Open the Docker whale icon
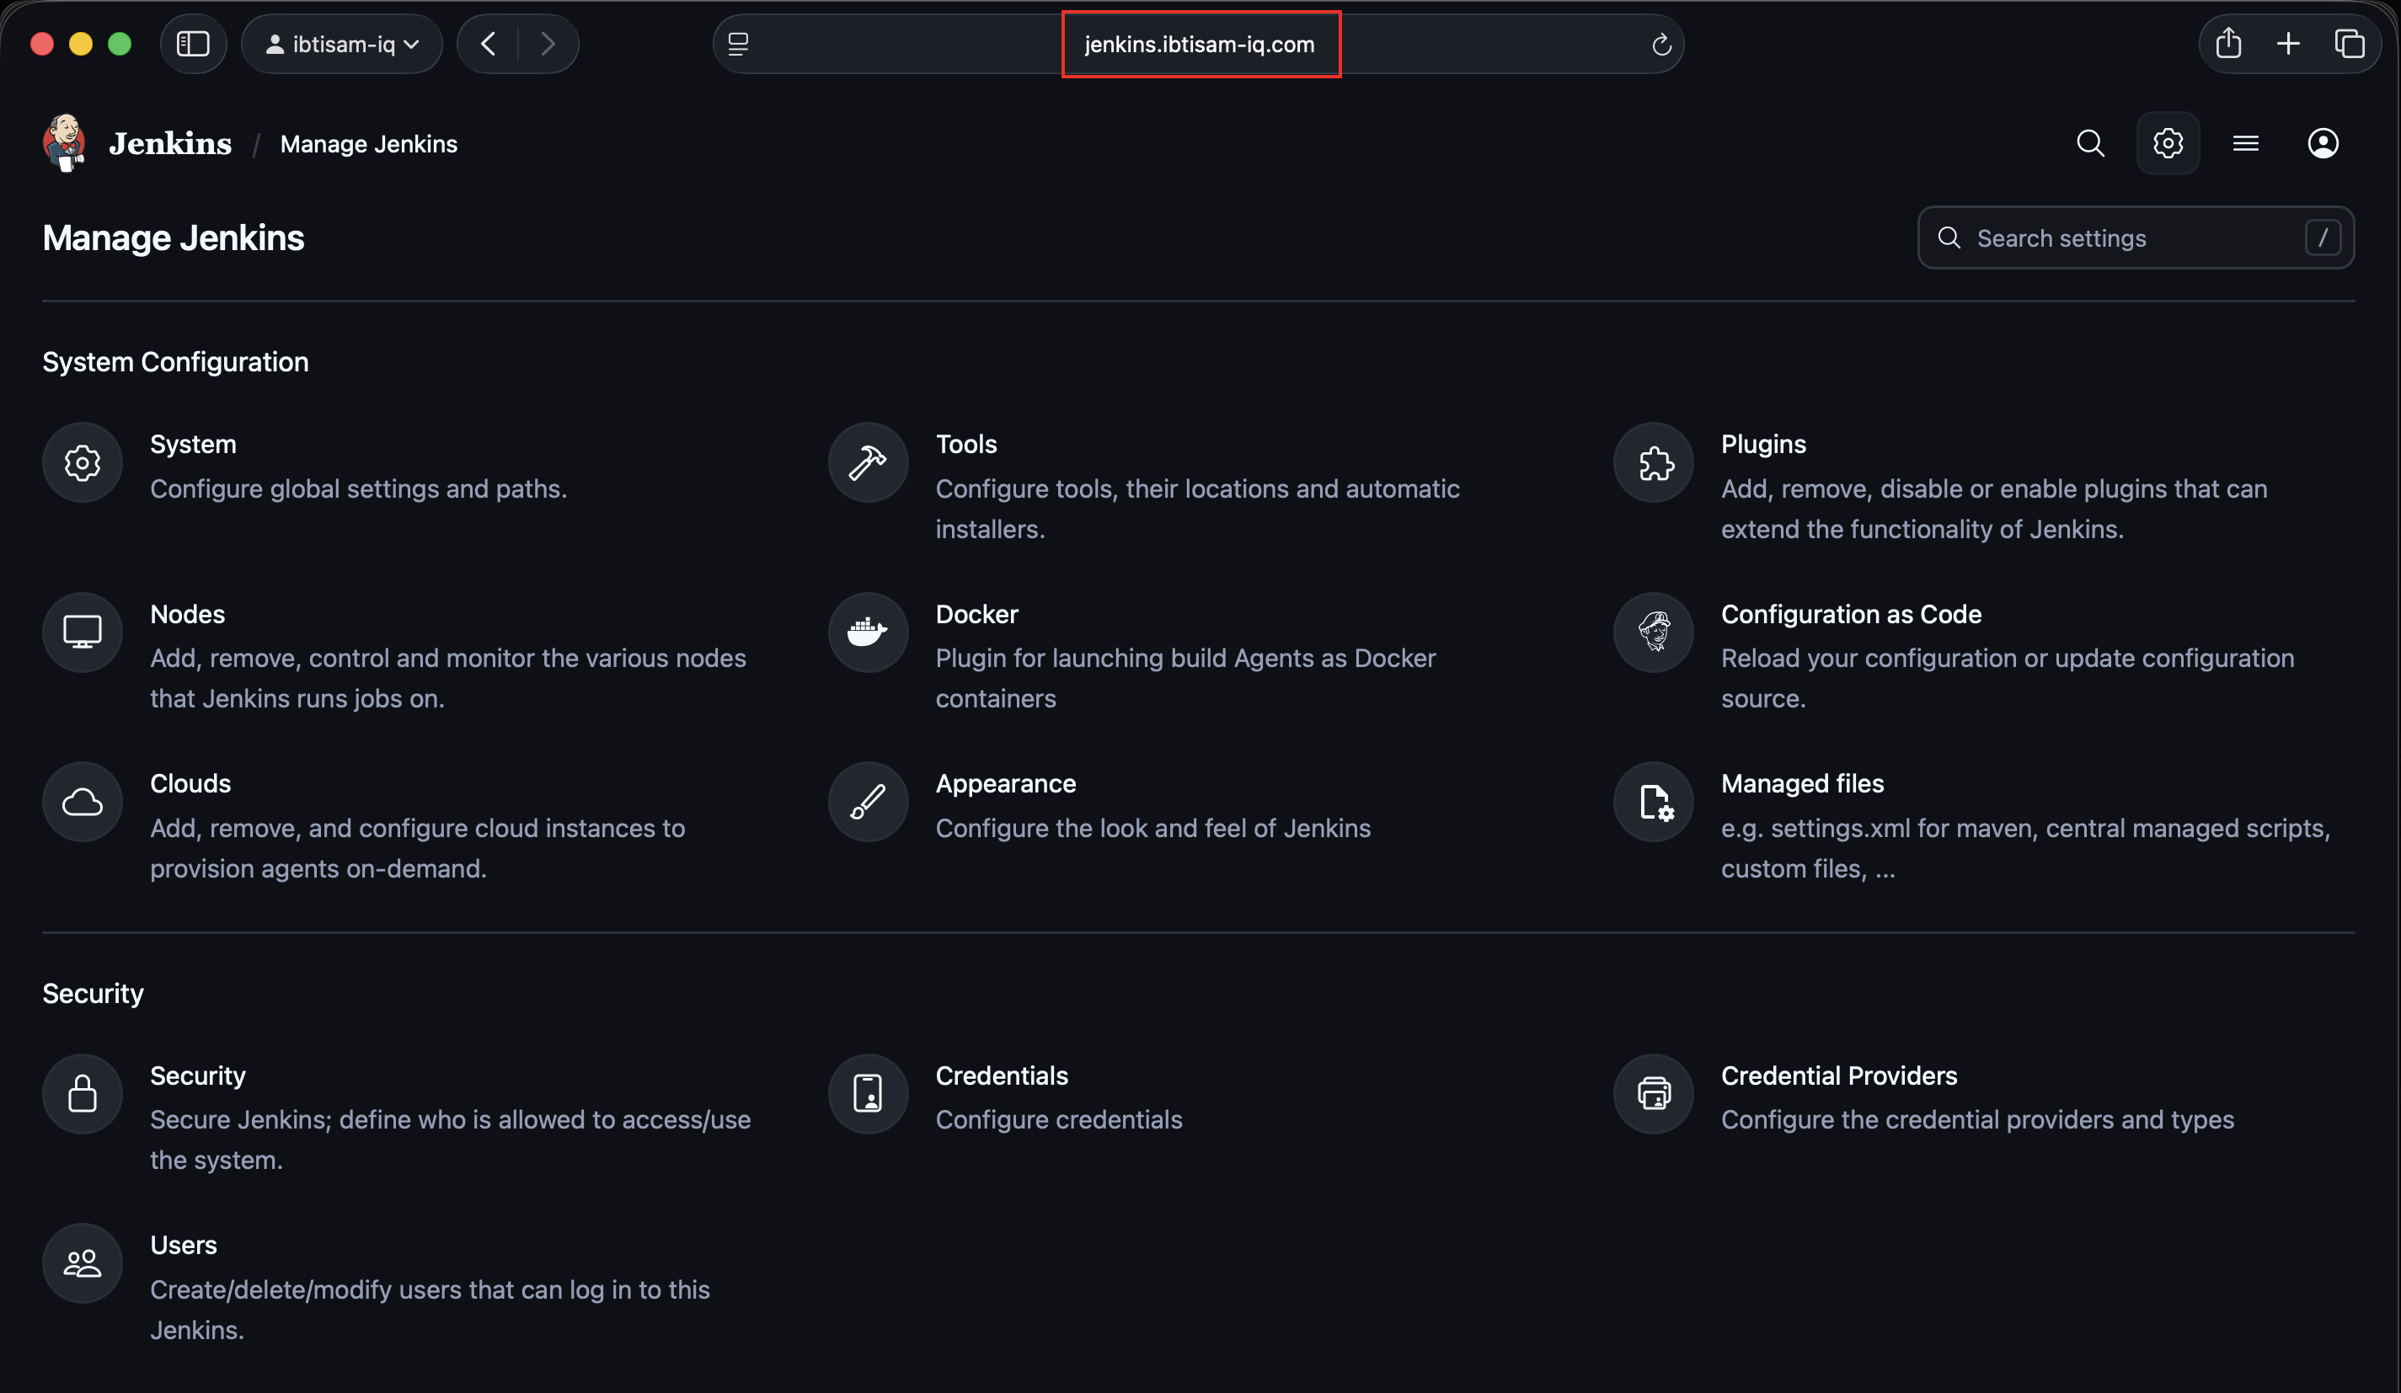This screenshot has height=1393, width=2401. tap(868, 632)
